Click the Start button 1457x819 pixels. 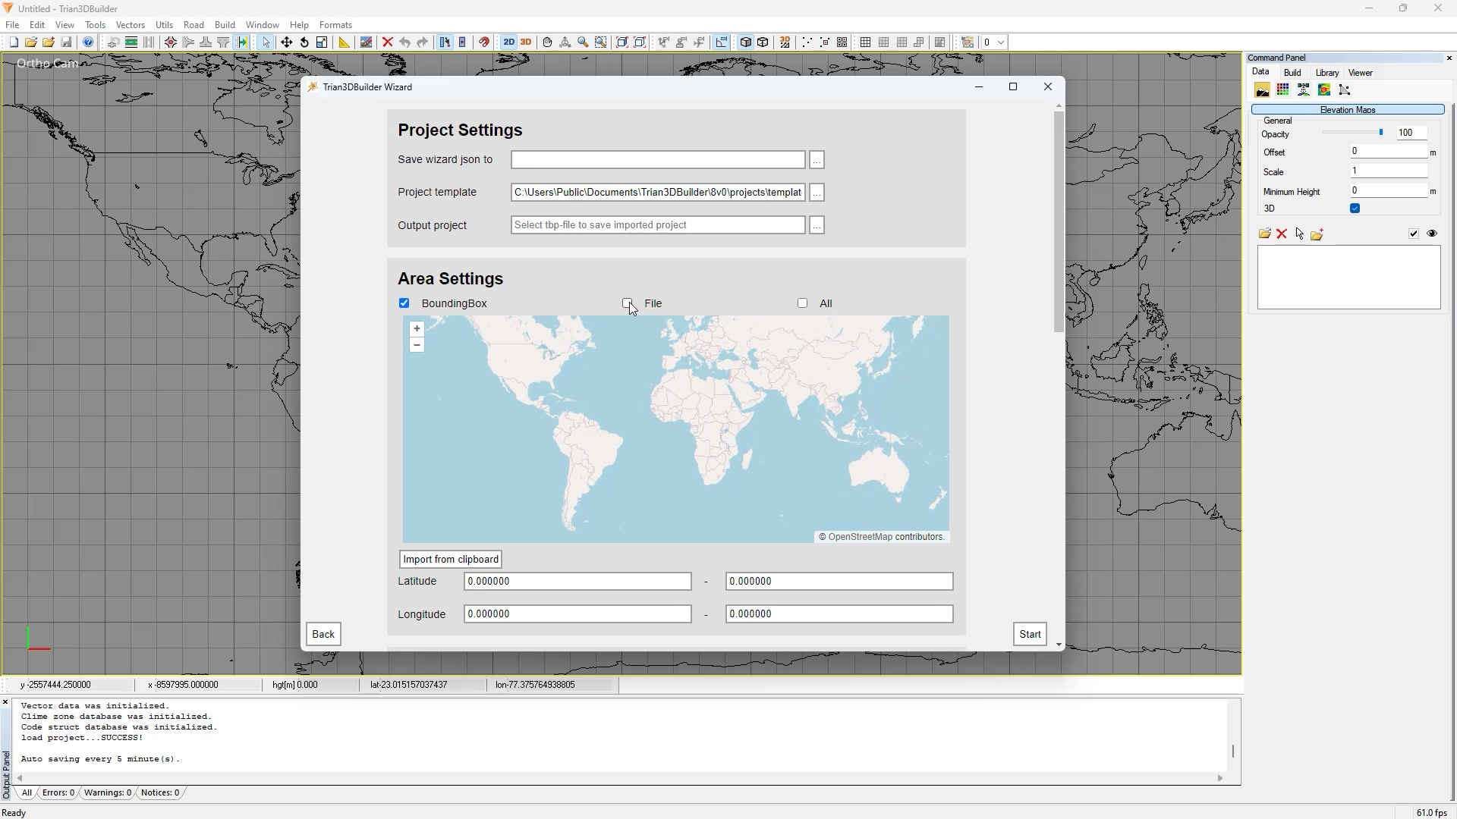[1029, 634]
